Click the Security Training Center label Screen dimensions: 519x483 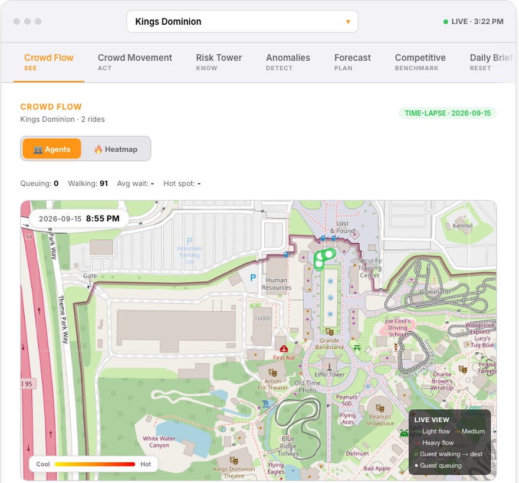[370, 268]
